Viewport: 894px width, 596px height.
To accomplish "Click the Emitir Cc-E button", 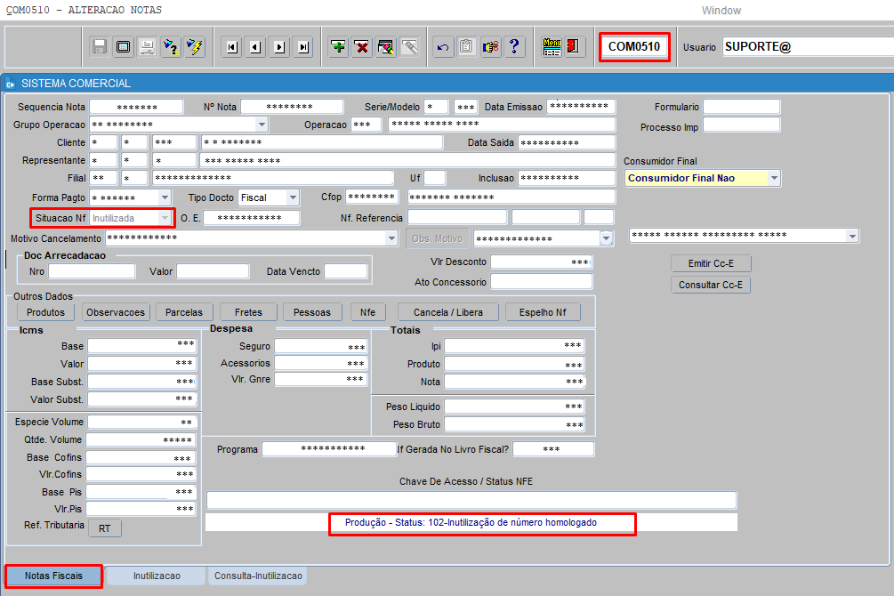I will (711, 263).
